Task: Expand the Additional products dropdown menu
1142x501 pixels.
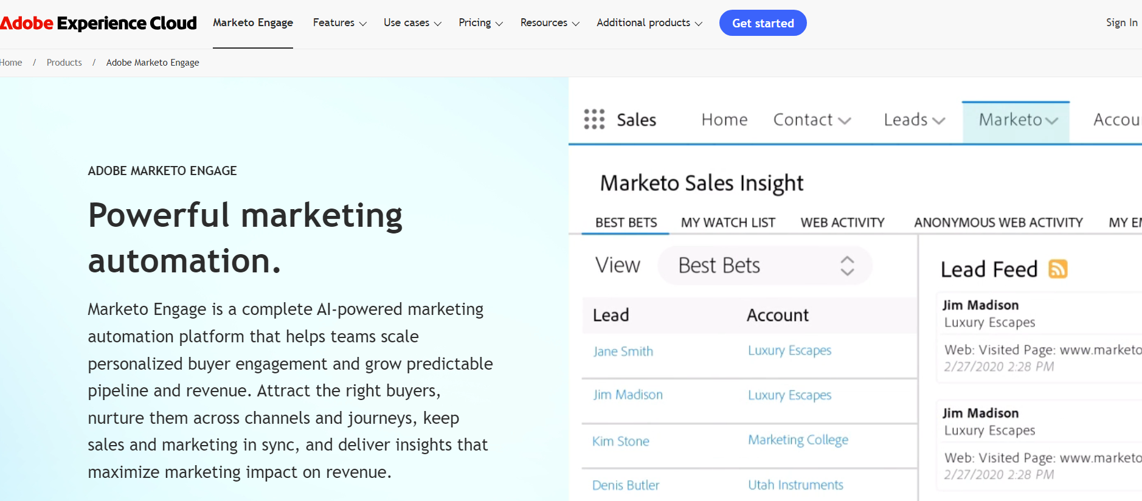Action: (x=649, y=22)
